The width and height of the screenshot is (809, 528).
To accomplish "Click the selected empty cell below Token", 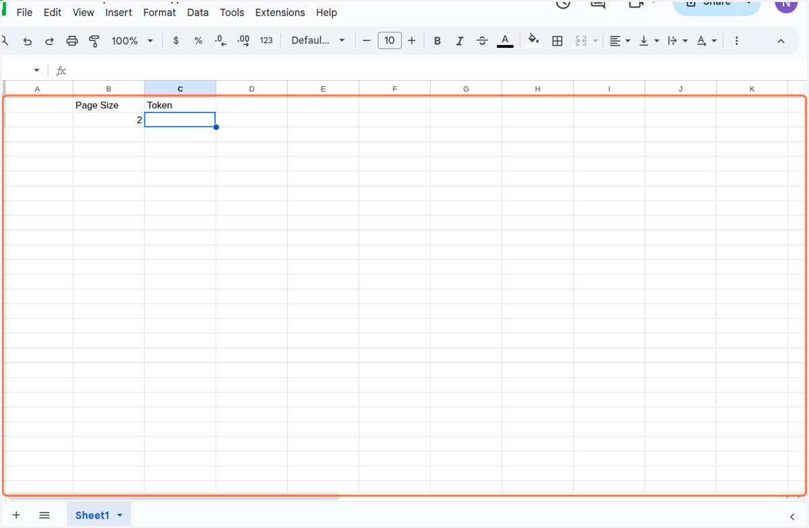I will (180, 120).
